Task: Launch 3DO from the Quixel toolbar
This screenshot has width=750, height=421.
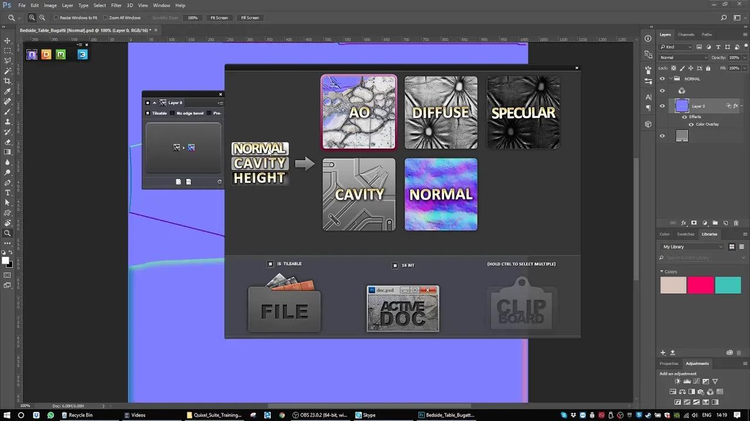Action: 83,54
